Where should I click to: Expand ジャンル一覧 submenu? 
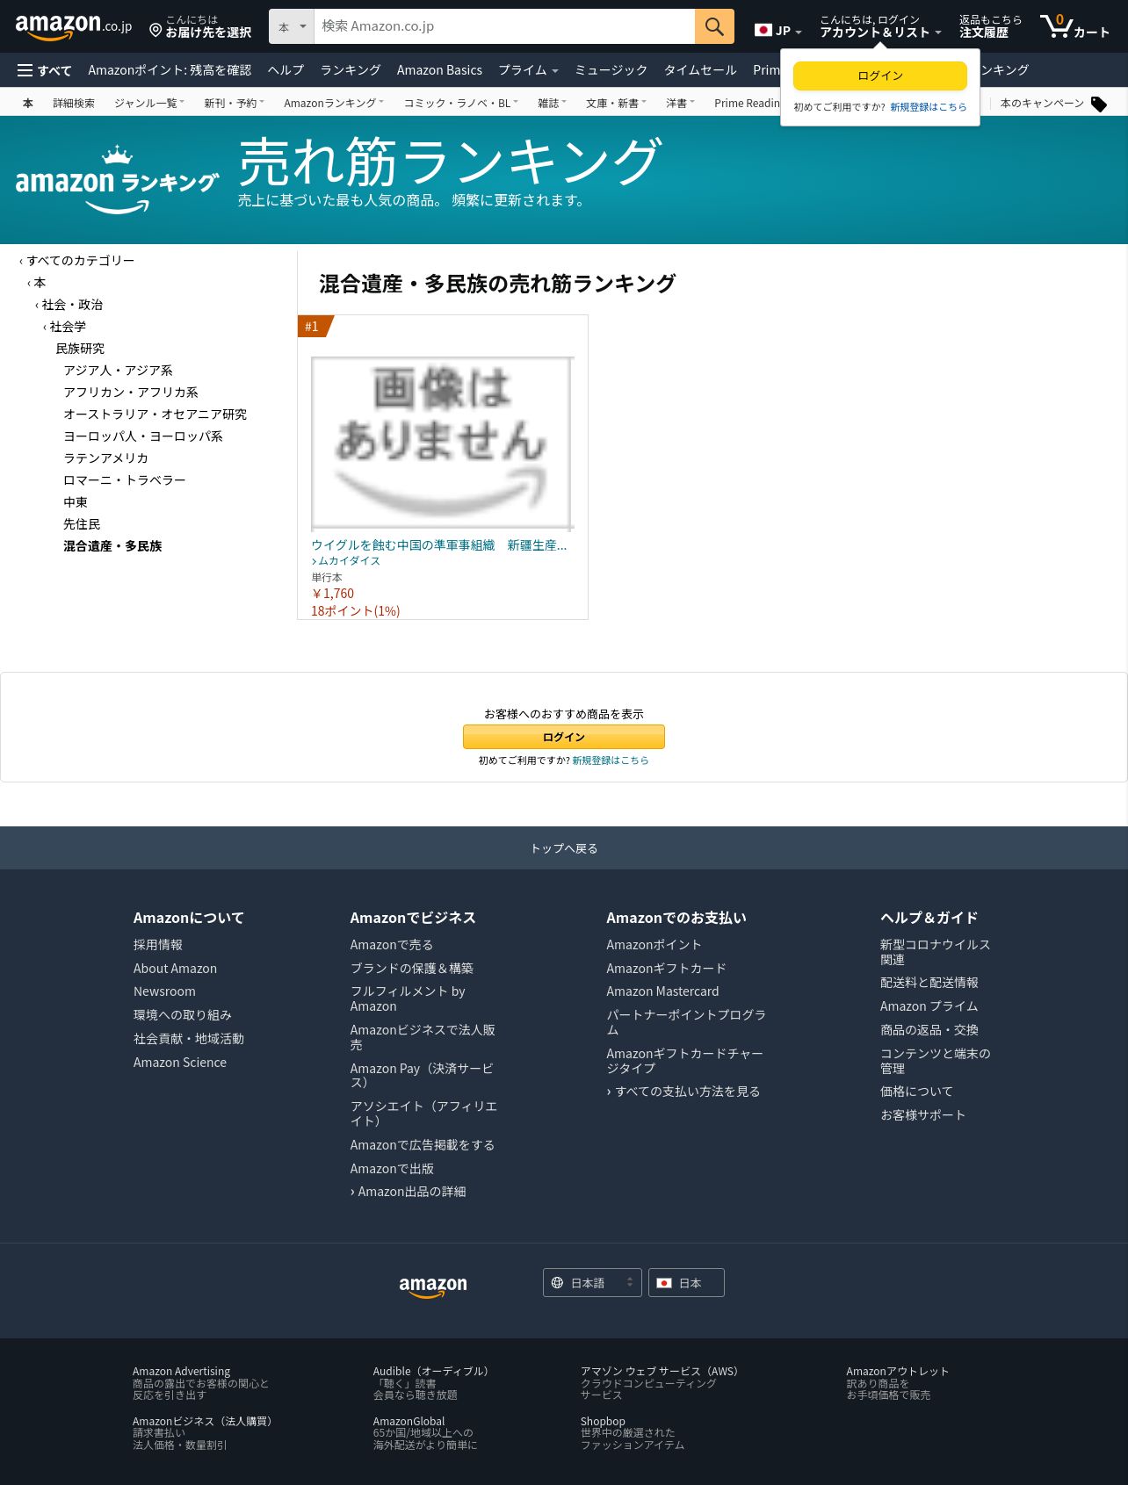tap(148, 103)
